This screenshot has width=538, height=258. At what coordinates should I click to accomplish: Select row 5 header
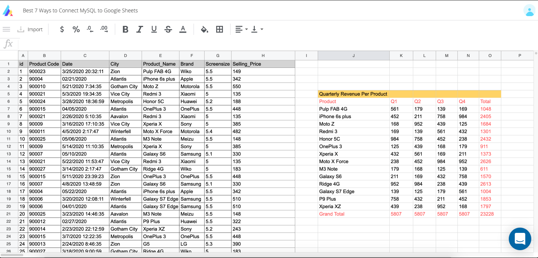9,94
